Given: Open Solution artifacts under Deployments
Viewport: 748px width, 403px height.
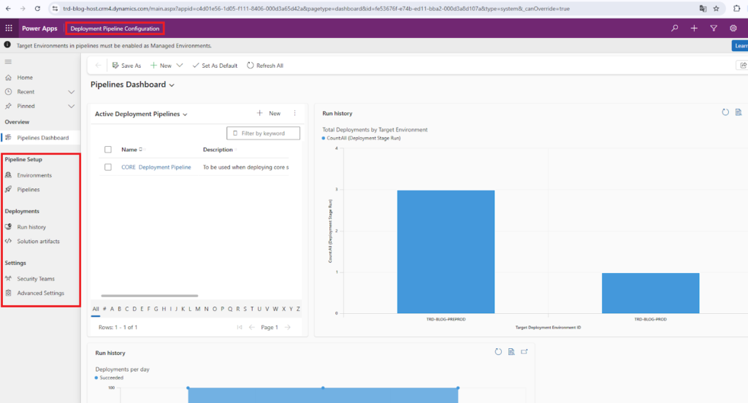Looking at the screenshot, I should (38, 241).
